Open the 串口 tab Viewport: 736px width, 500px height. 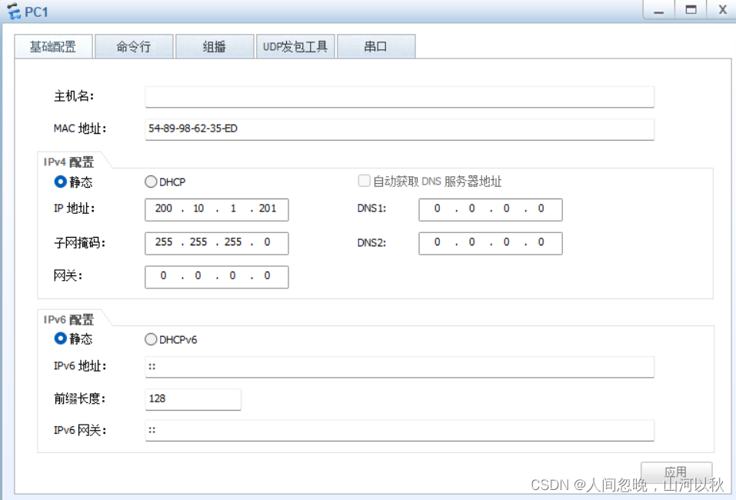coord(376,46)
